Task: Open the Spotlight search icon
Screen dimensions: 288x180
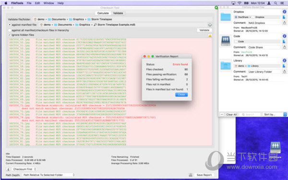Action: point(276,3)
